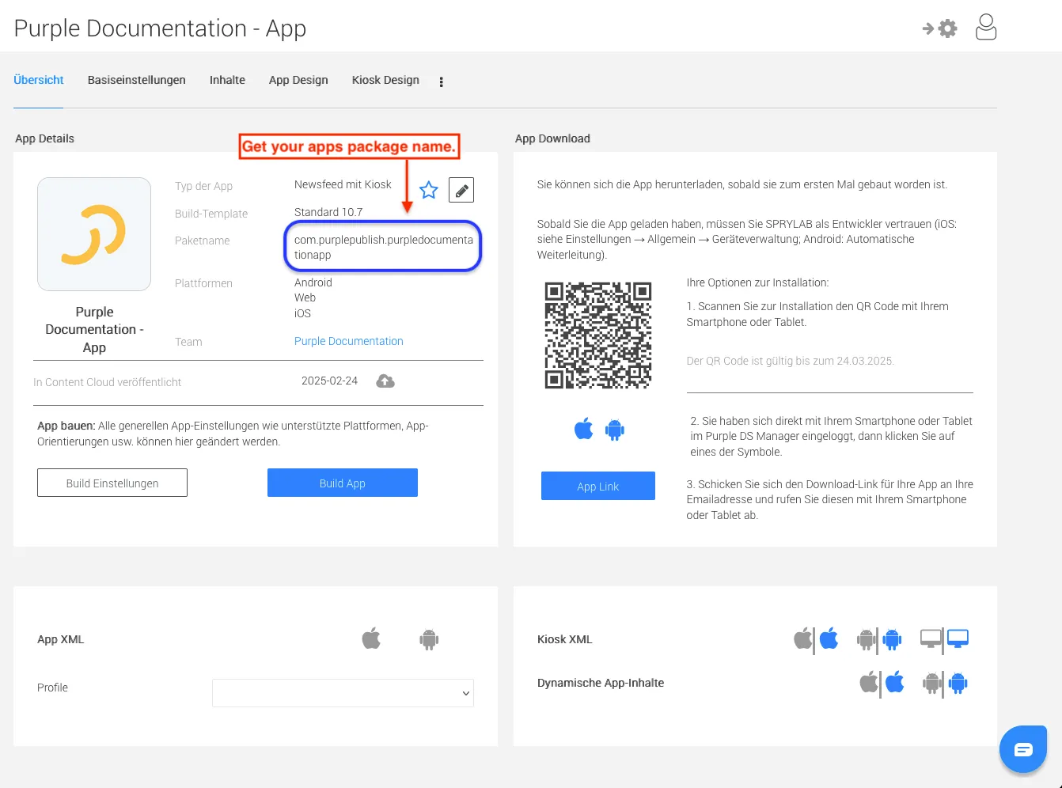Click the Newsfeed mit Kiosk value
Screen dimensions: 1062x788
pos(343,184)
